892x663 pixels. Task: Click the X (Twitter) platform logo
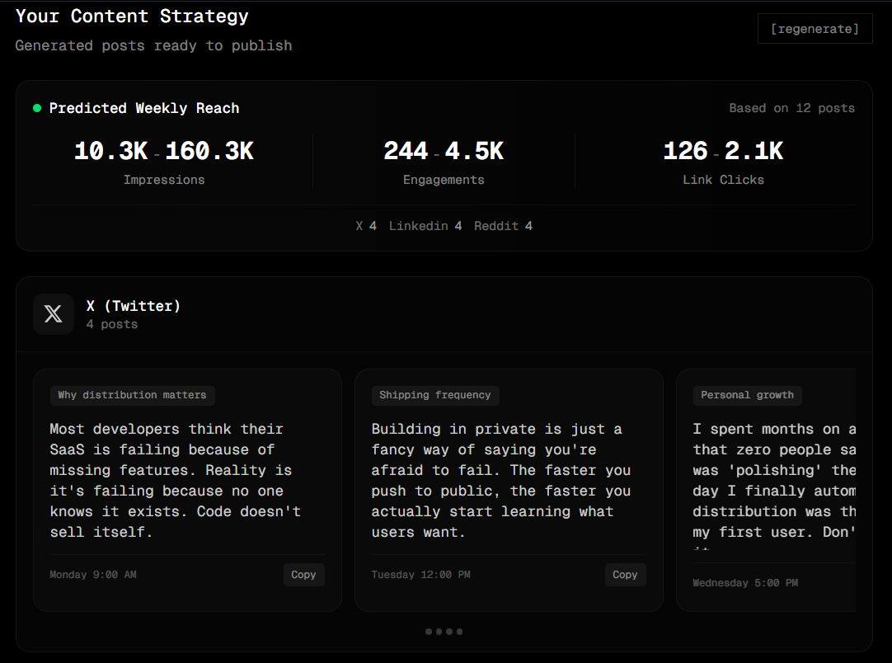point(53,313)
